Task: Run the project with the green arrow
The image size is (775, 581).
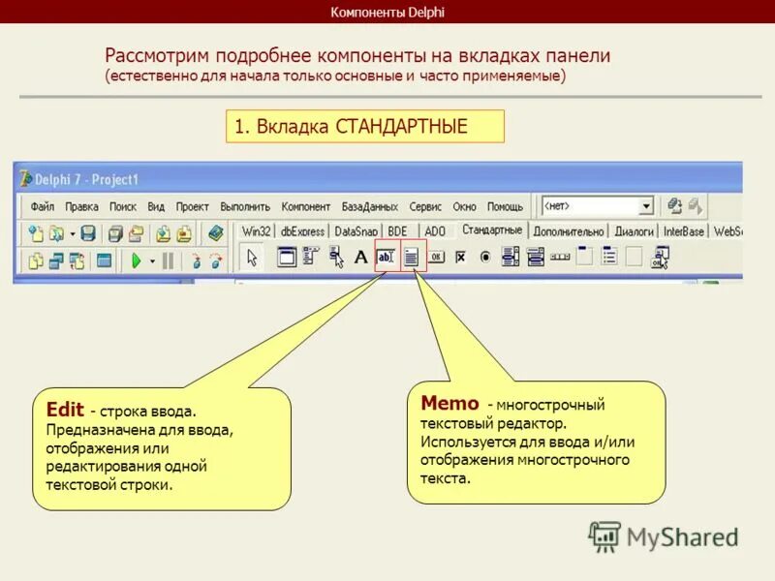Action: point(137,260)
